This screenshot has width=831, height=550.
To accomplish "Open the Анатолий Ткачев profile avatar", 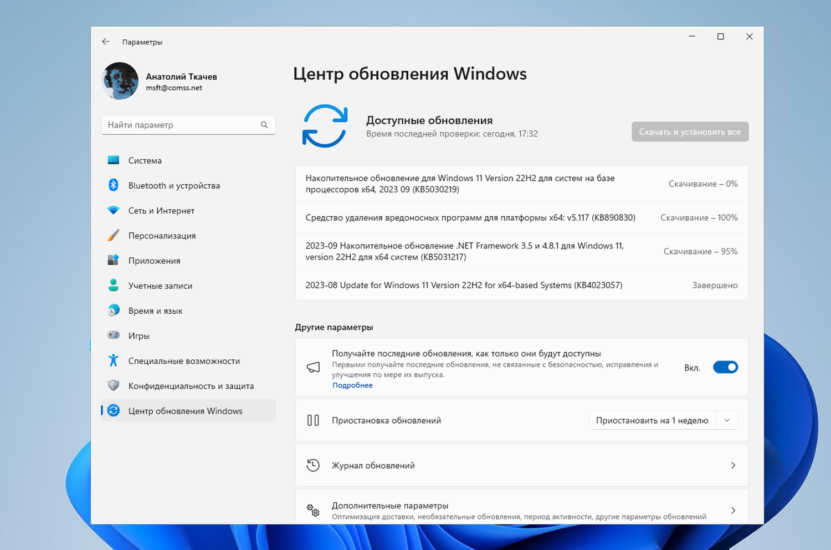I will click(120, 81).
